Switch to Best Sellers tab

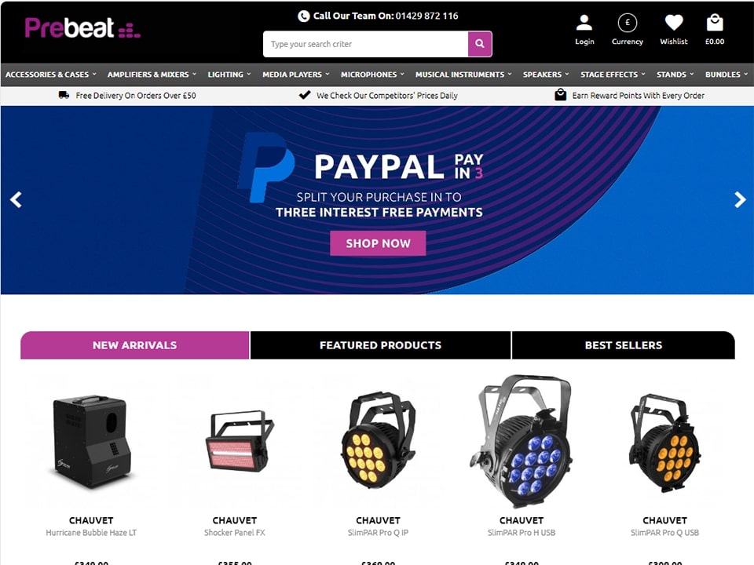point(623,345)
